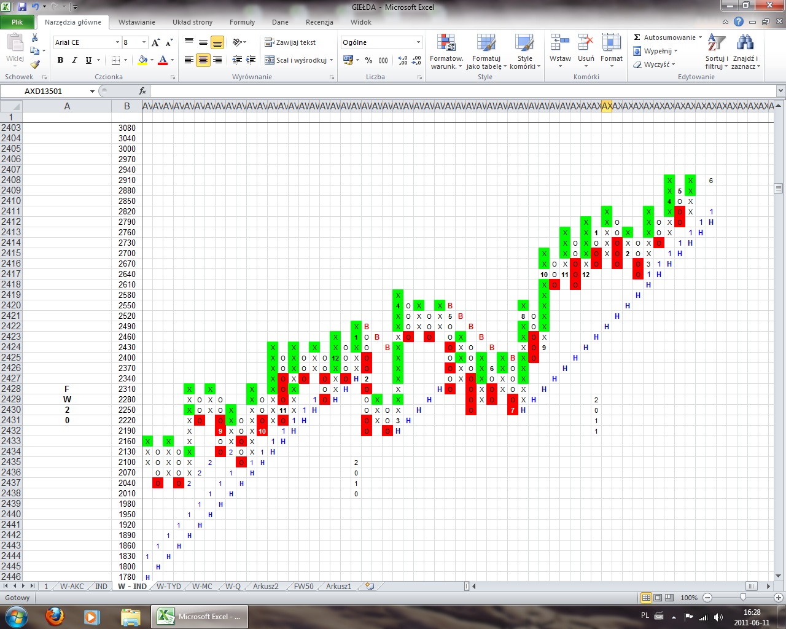Open the Plik file tab

click(x=17, y=22)
